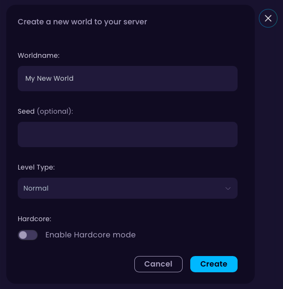The width and height of the screenshot is (283, 289).
Task: Click the round knob of Hardcore switch
Action: [23, 235]
